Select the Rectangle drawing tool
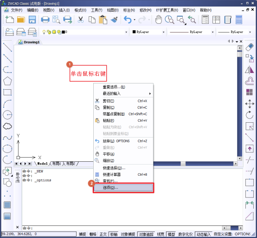 7,93
